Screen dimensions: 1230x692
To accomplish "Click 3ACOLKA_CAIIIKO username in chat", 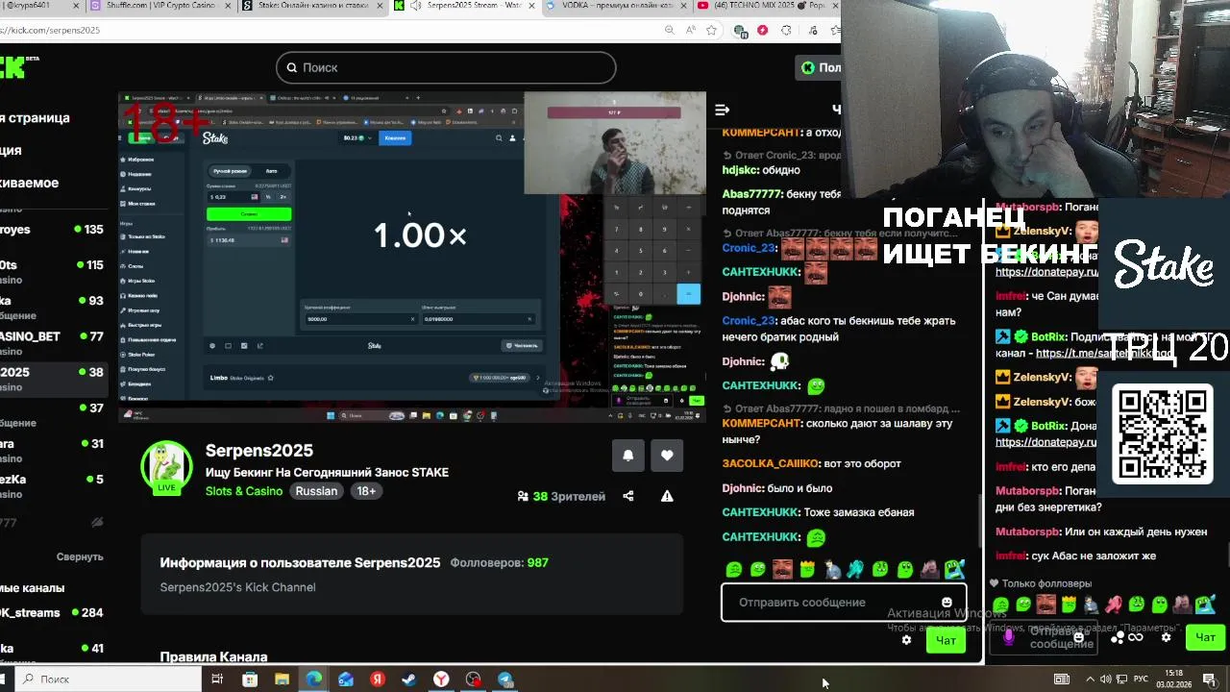I will tap(771, 463).
